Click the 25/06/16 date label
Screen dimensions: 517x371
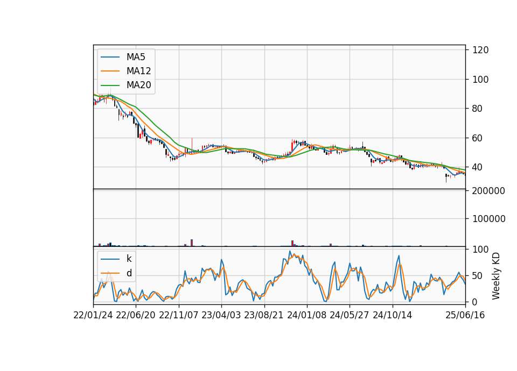[x=465, y=316]
